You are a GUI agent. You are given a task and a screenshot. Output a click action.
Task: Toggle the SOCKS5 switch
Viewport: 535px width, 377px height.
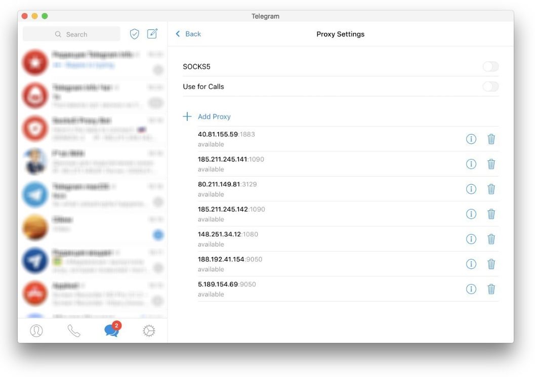490,66
